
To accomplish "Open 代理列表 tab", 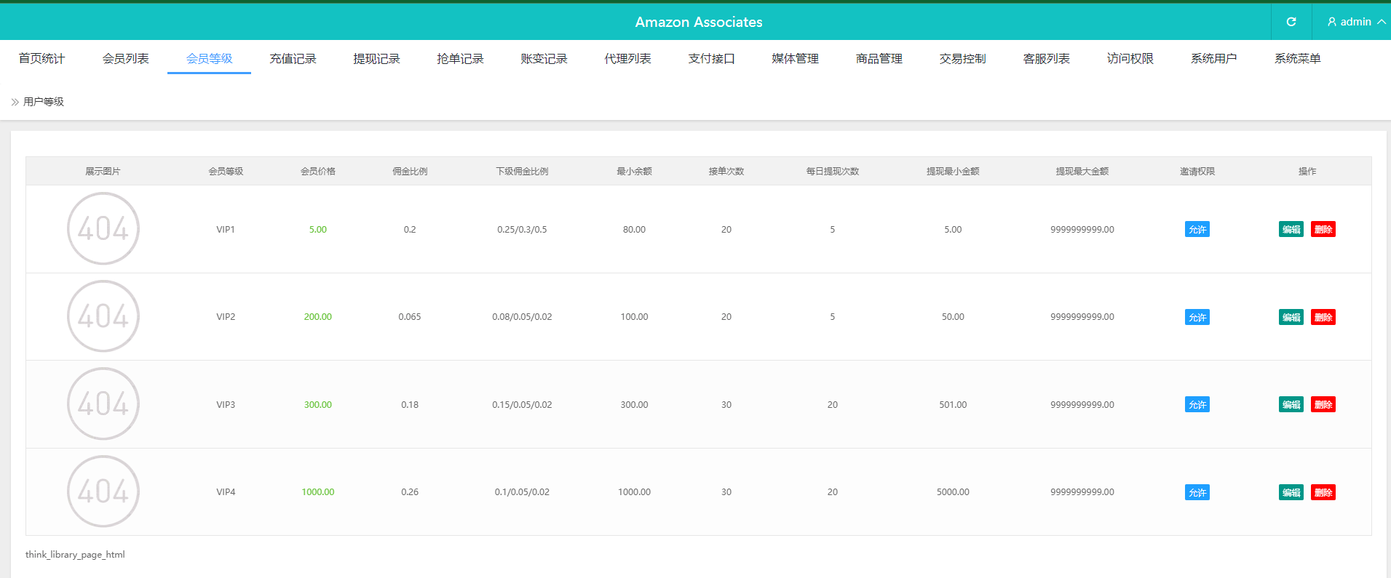I will (x=627, y=58).
